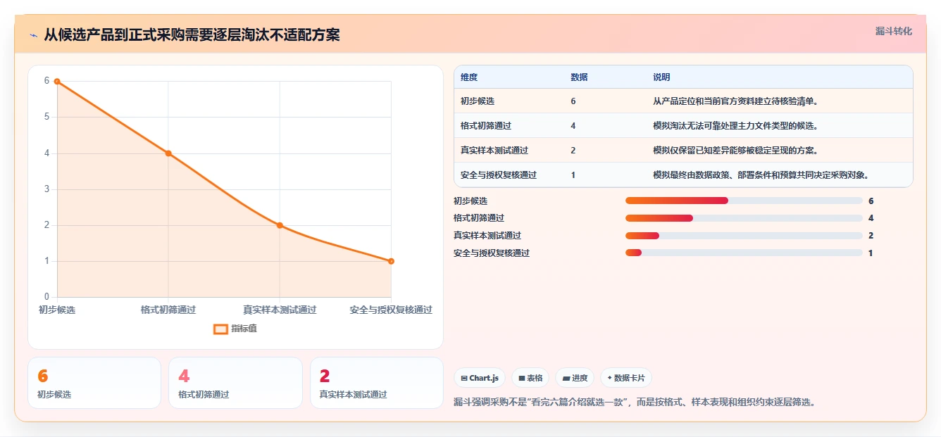Click the chart data point at 真实样本测试通过

point(280,225)
